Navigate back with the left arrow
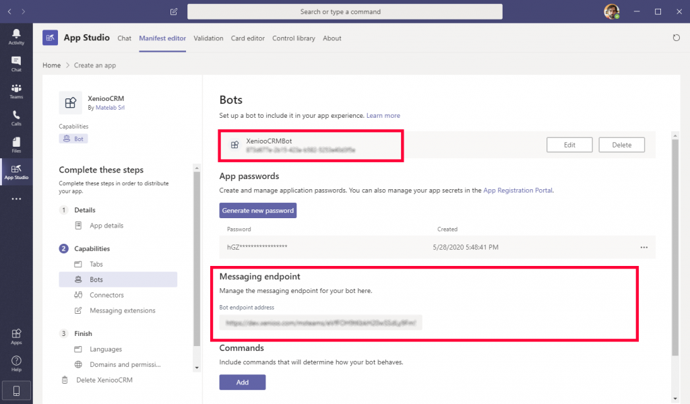The height and width of the screenshot is (404, 690). (x=9, y=11)
